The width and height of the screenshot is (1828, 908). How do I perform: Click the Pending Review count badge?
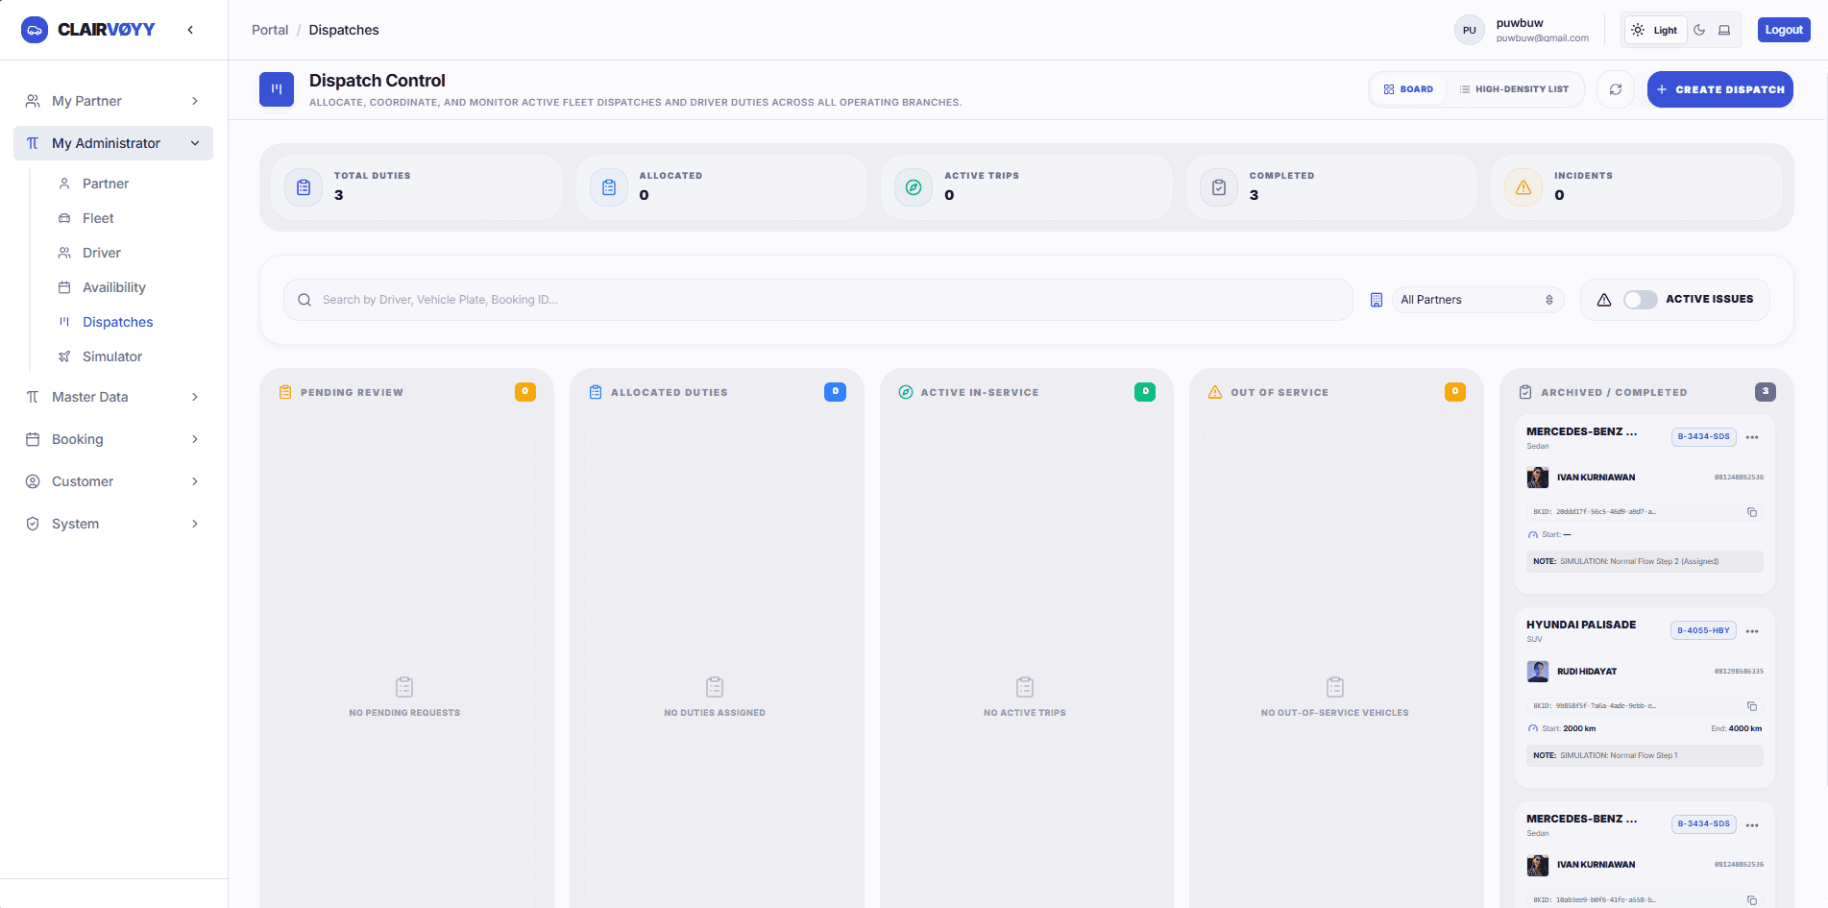coord(525,391)
